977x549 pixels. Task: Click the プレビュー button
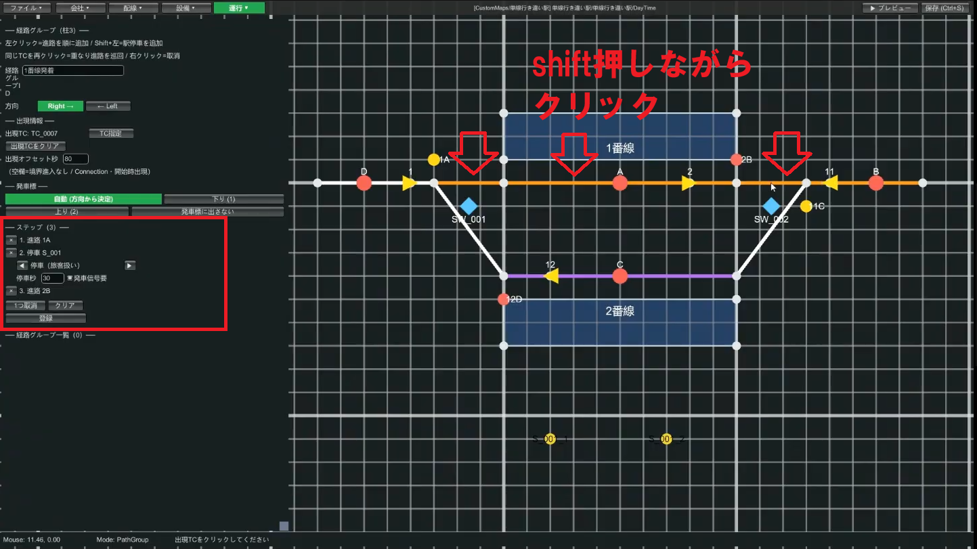click(890, 8)
